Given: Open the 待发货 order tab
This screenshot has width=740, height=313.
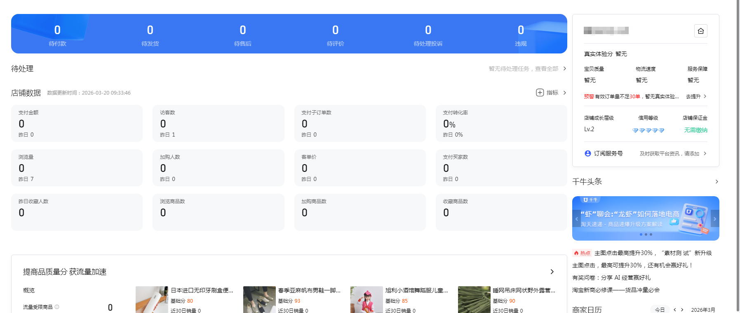Looking at the screenshot, I should click(150, 35).
